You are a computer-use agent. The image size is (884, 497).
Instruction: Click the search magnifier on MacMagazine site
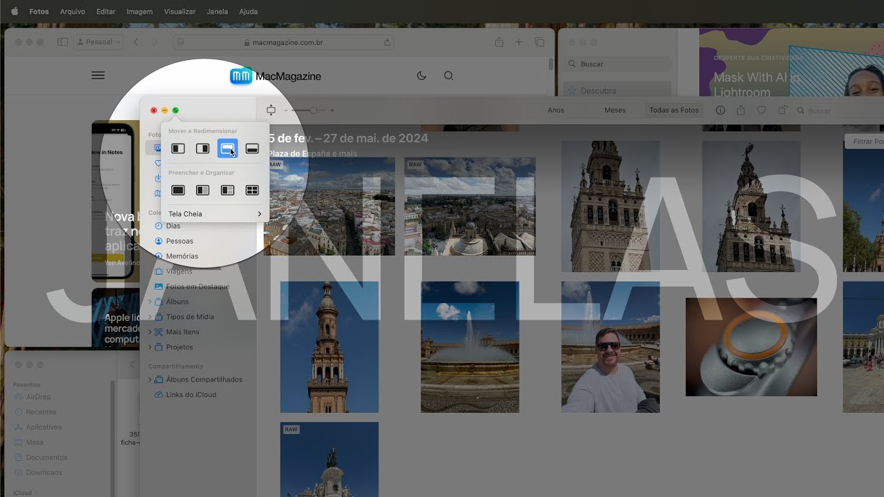[x=449, y=76]
